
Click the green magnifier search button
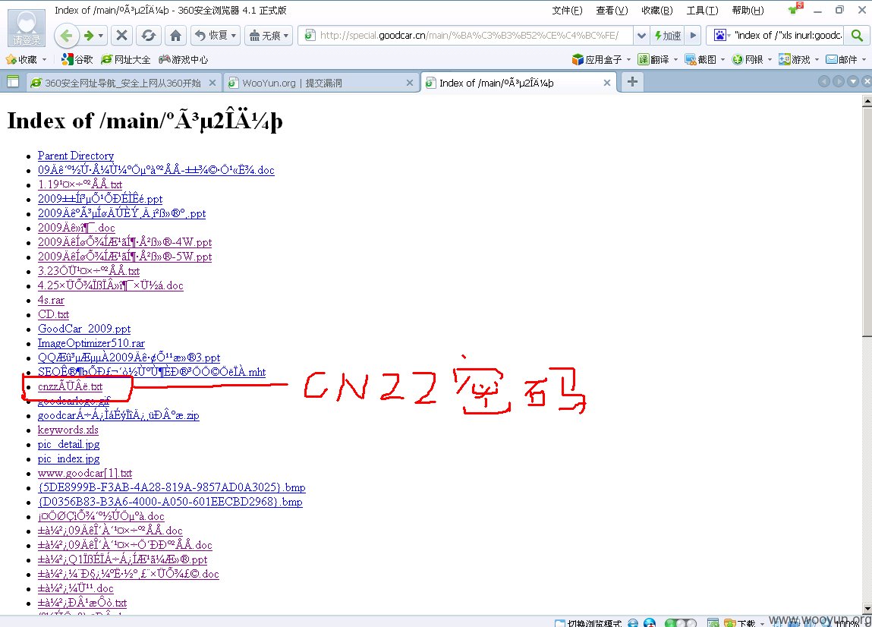857,35
